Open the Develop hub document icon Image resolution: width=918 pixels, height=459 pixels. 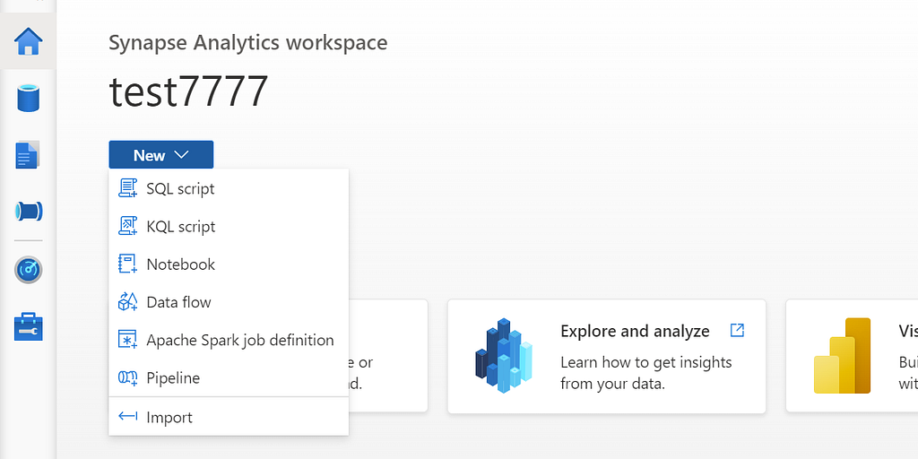pos(27,154)
